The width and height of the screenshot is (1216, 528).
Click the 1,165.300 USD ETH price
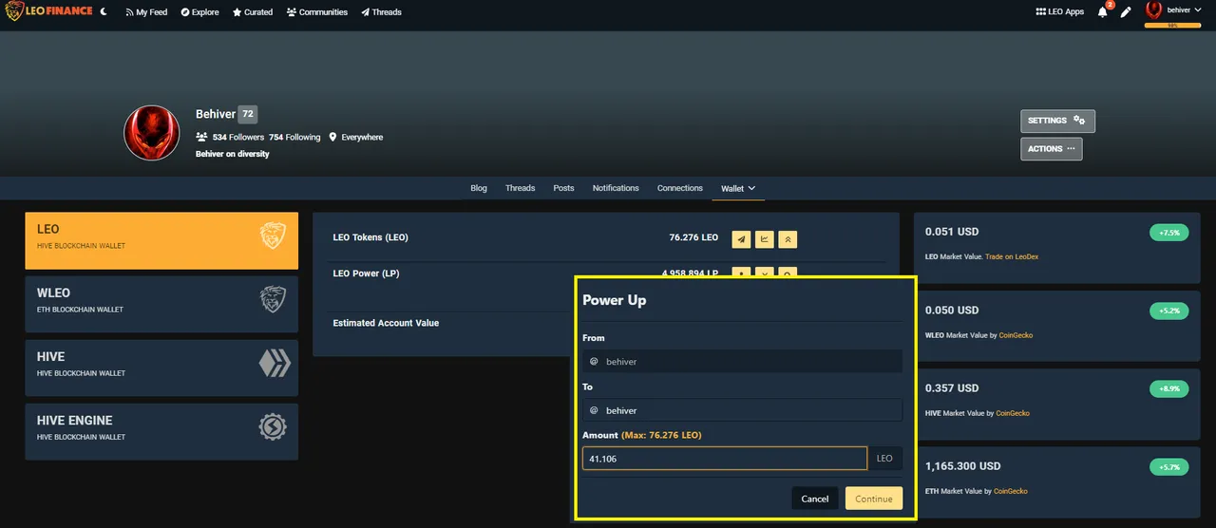(963, 466)
